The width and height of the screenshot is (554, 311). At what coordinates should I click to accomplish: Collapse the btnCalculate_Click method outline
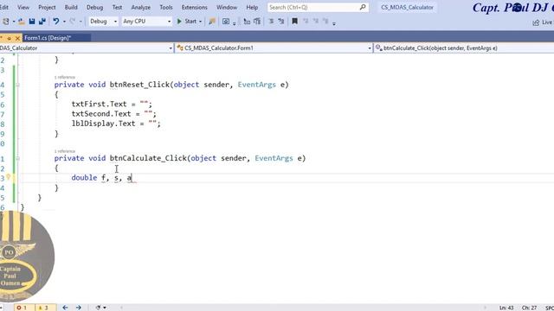point(17,159)
